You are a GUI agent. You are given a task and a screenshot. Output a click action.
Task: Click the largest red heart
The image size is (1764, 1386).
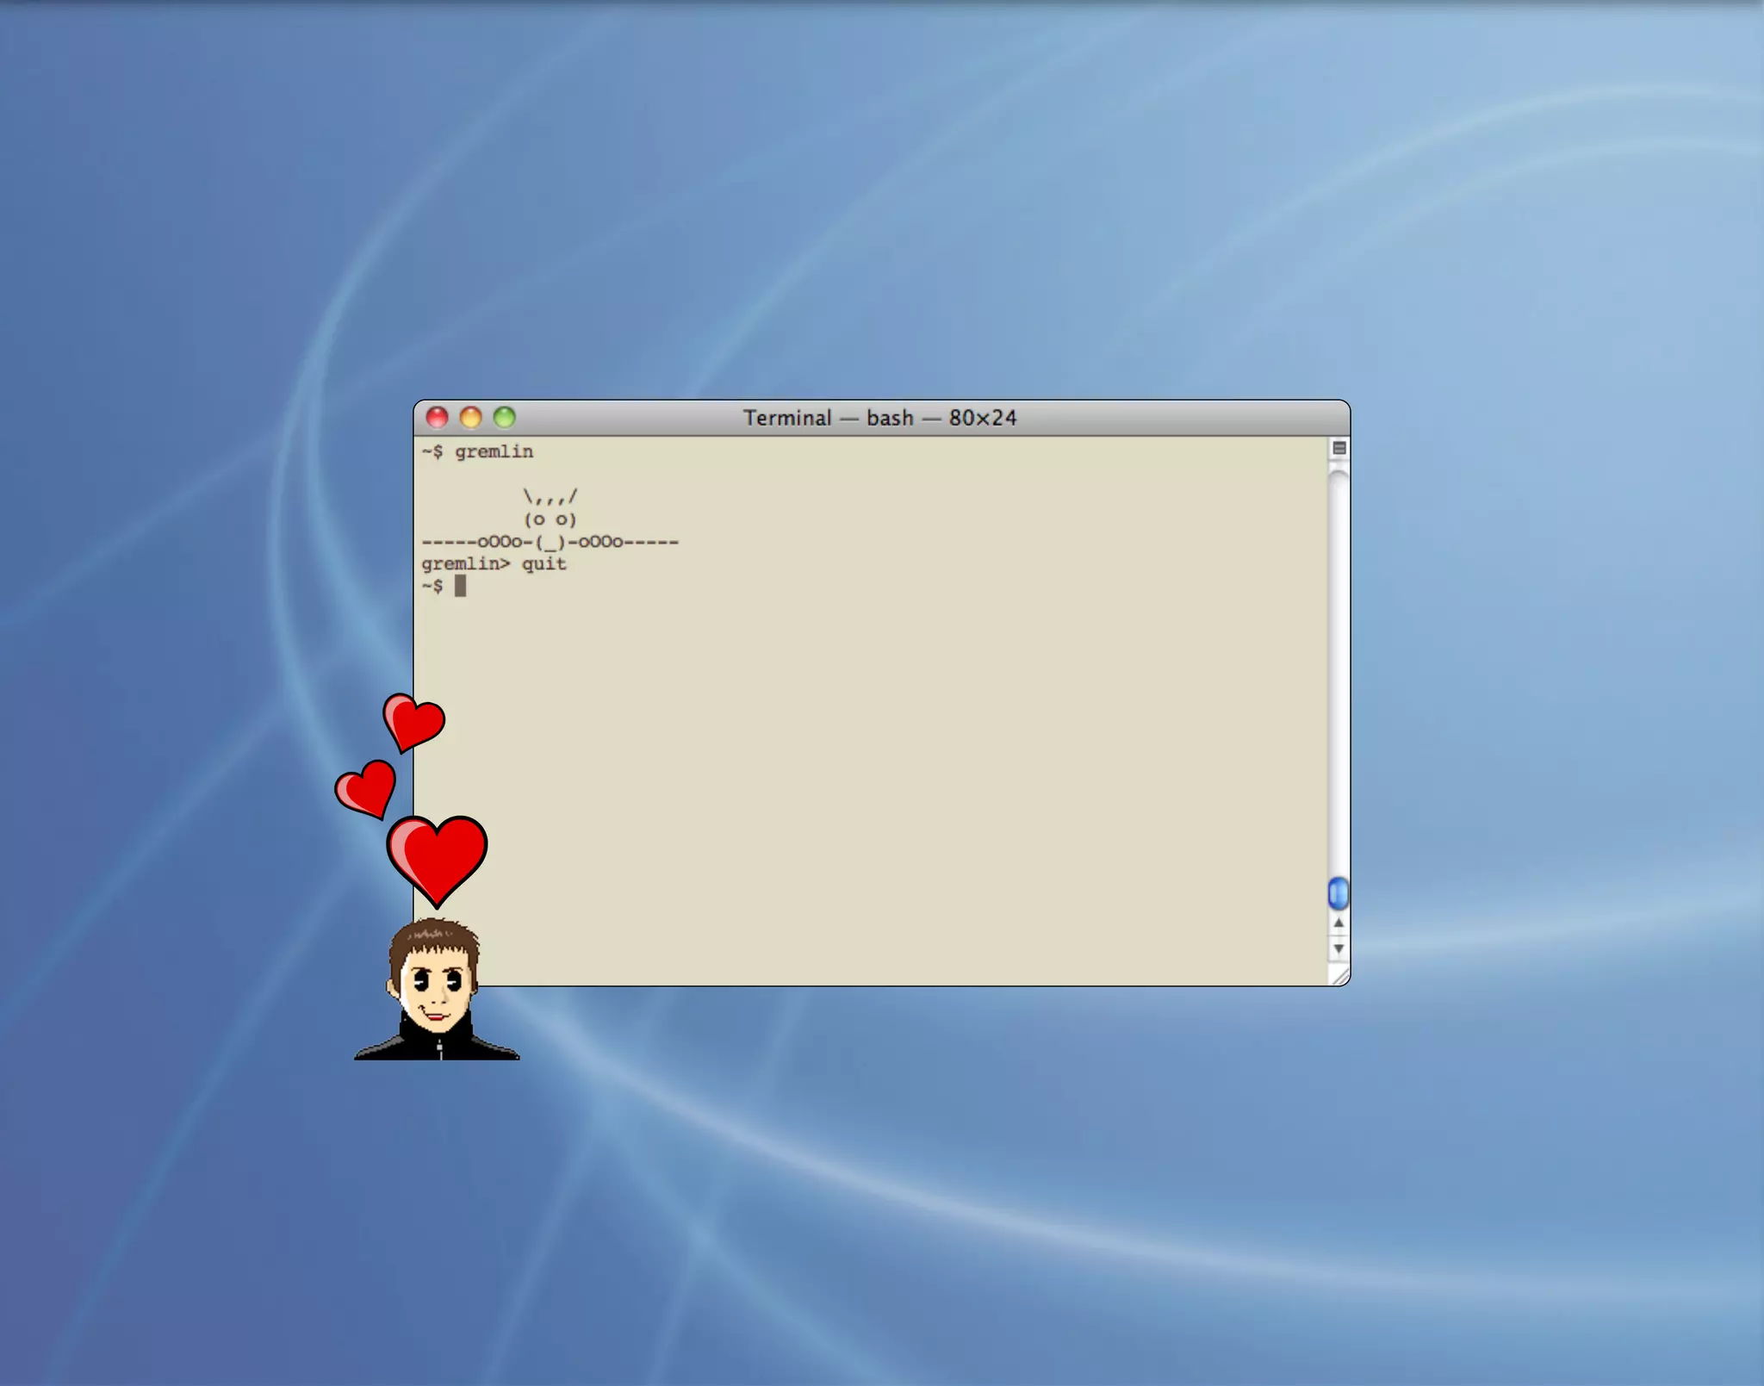[438, 858]
